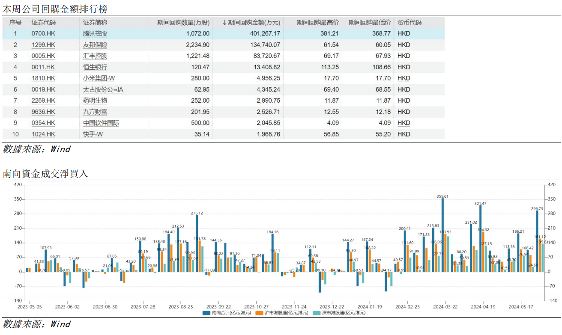Open the 1299.HK security code link
562x335 pixels.
point(43,44)
